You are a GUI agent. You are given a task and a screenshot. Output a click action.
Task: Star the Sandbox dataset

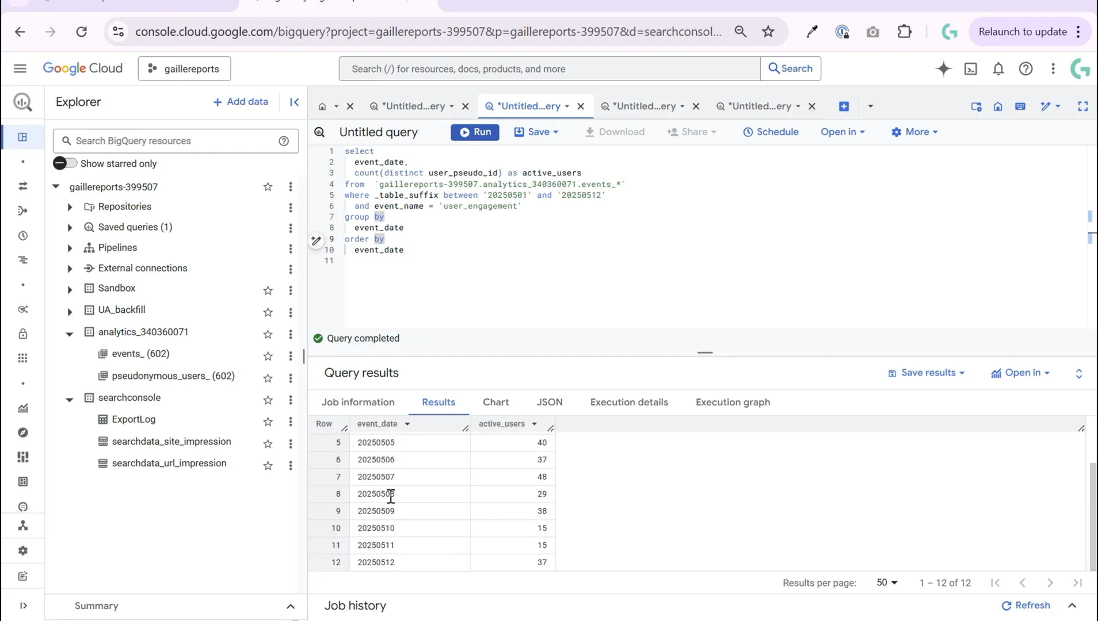[268, 290]
